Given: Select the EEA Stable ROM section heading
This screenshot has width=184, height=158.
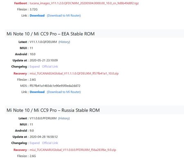Looking at the screenshot, I should coord(51,34).
